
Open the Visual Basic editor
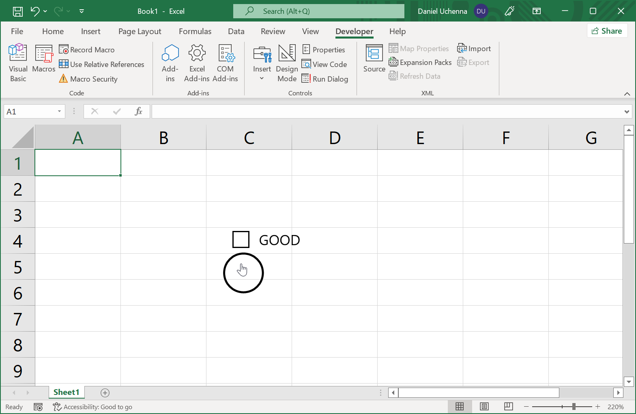(x=18, y=63)
